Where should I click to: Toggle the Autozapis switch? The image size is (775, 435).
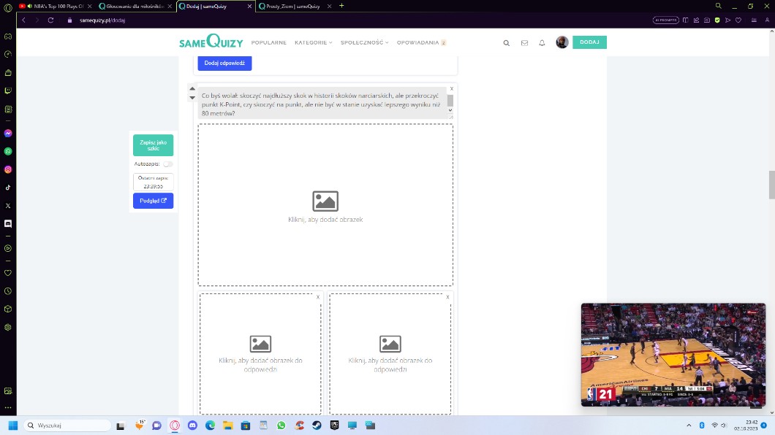167,164
